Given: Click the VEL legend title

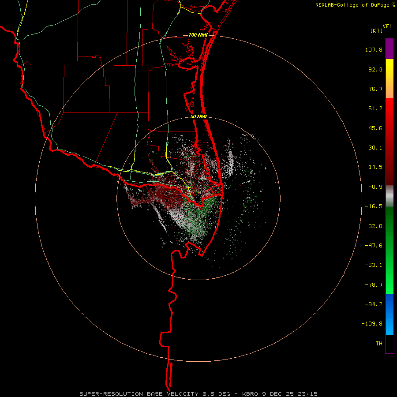Looking at the screenshot, I should pyautogui.click(x=387, y=26).
